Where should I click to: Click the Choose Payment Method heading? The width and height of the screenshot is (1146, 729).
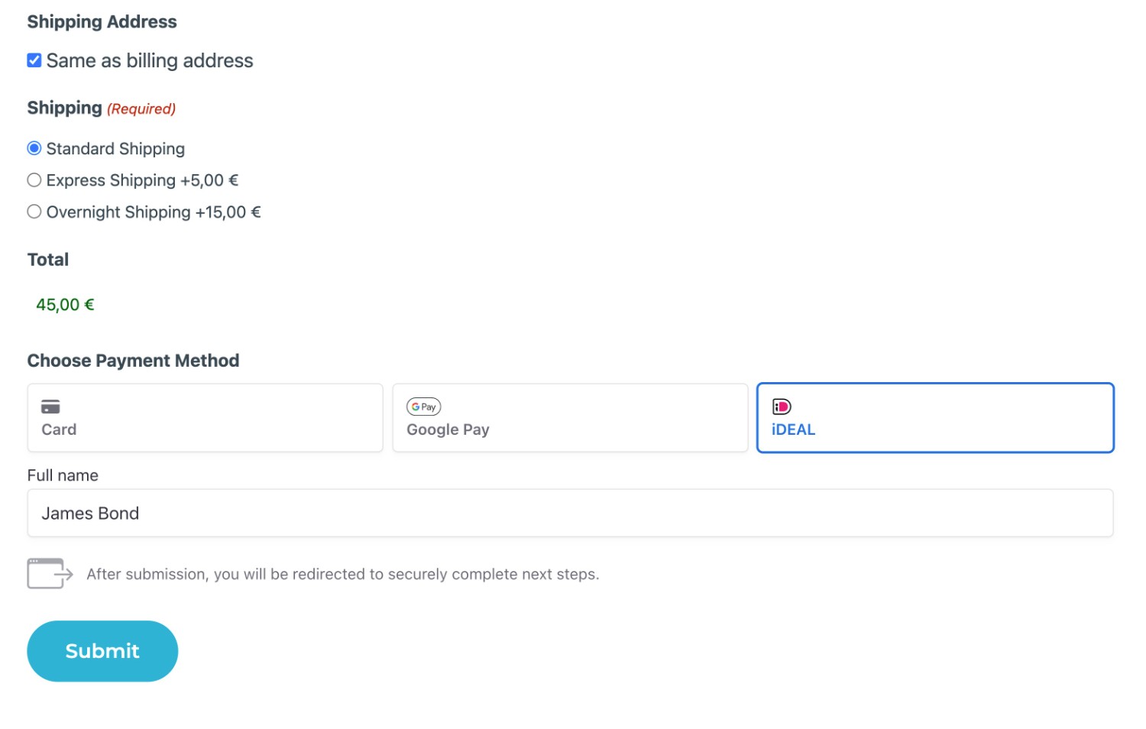pos(133,361)
